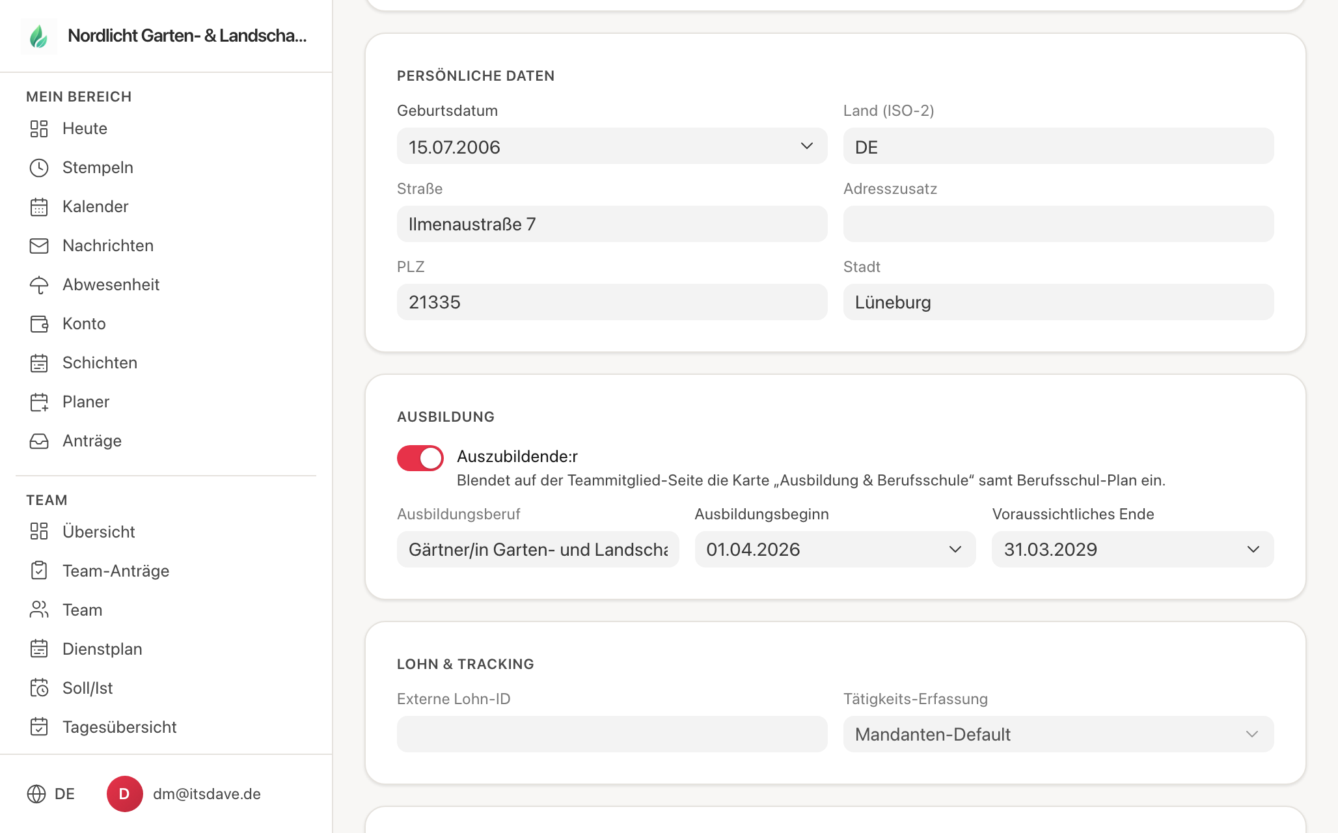This screenshot has width=1338, height=833.
Task: Click the DE language switcher label
Action: (x=64, y=794)
